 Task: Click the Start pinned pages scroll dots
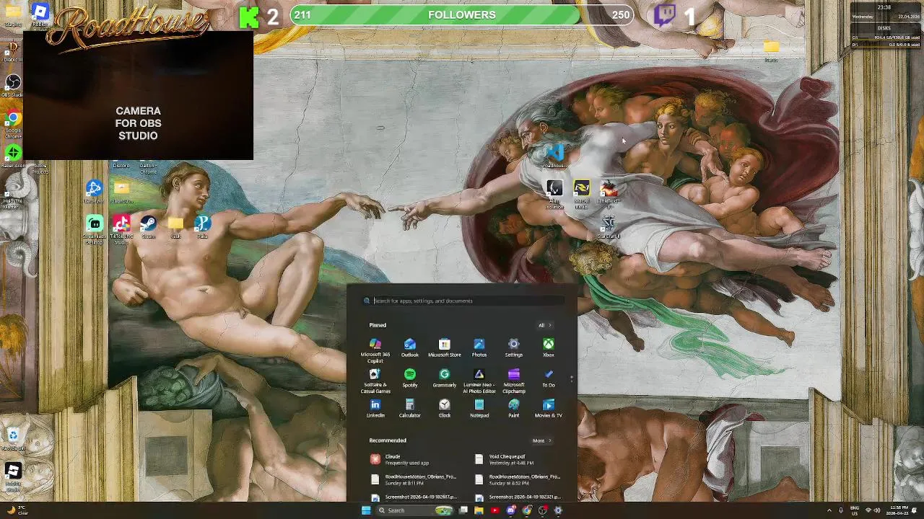571,378
